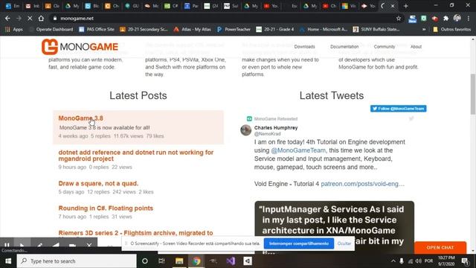Click Ocultar on the sharing bar

coord(344,243)
